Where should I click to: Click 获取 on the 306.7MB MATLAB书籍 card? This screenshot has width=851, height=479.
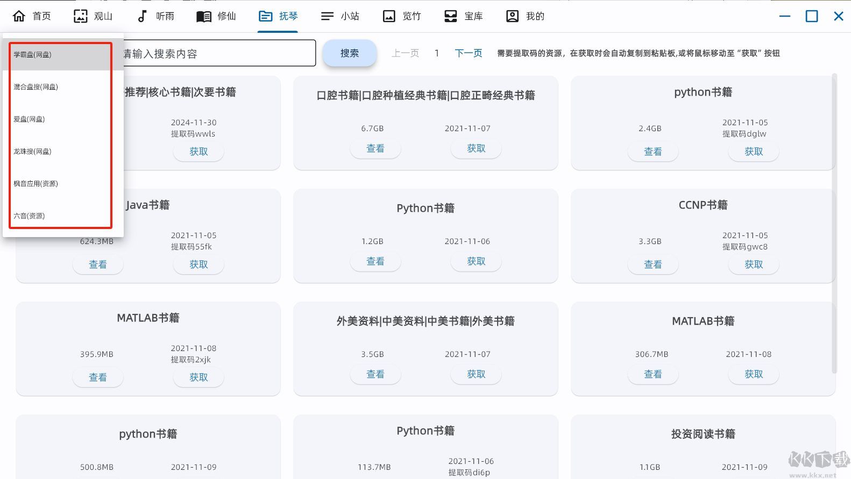point(754,374)
